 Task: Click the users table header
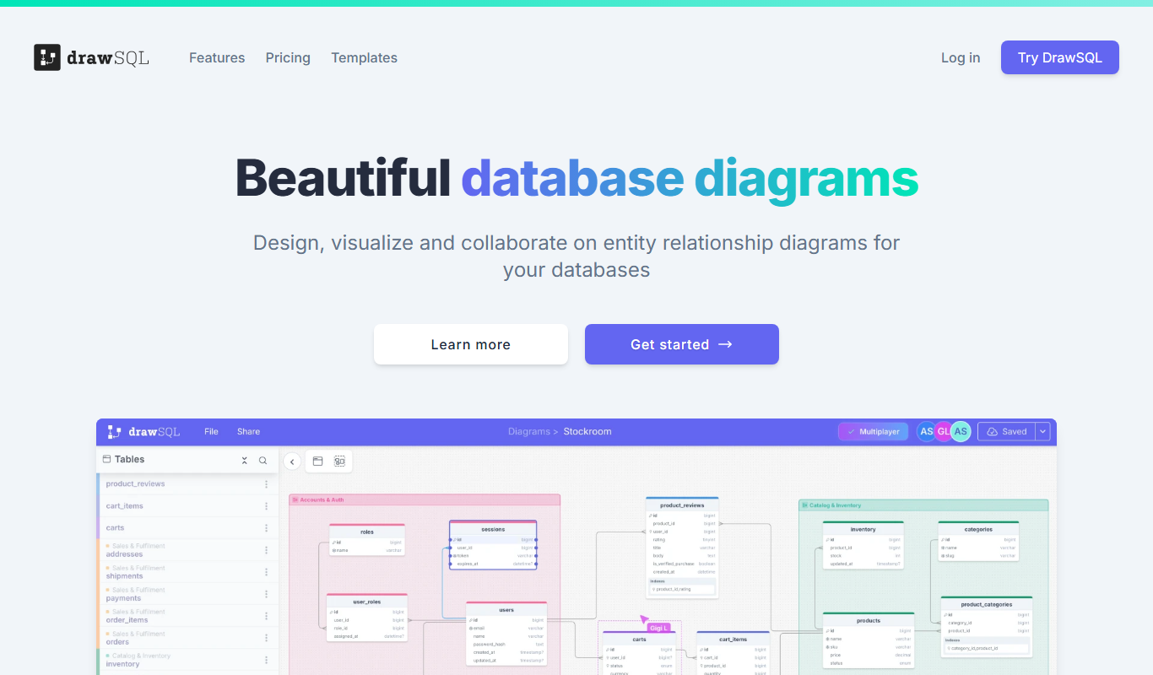tap(506, 609)
